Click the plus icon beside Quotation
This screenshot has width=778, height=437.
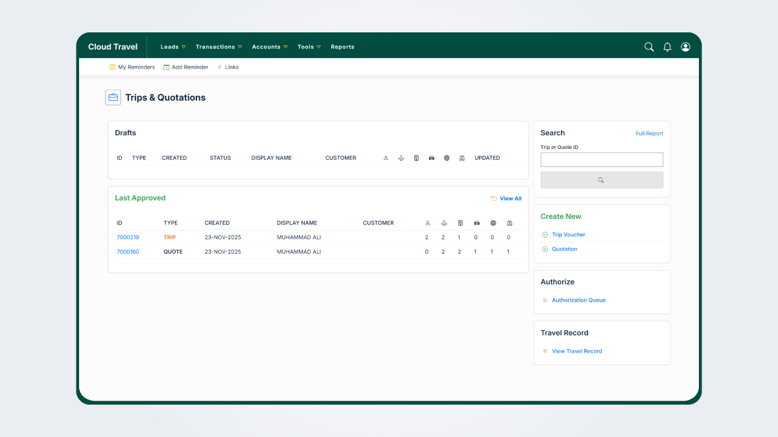click(545, 249)
